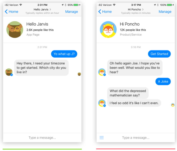Open Manage in the Hi Poncho chat

[x=165, y=12]
